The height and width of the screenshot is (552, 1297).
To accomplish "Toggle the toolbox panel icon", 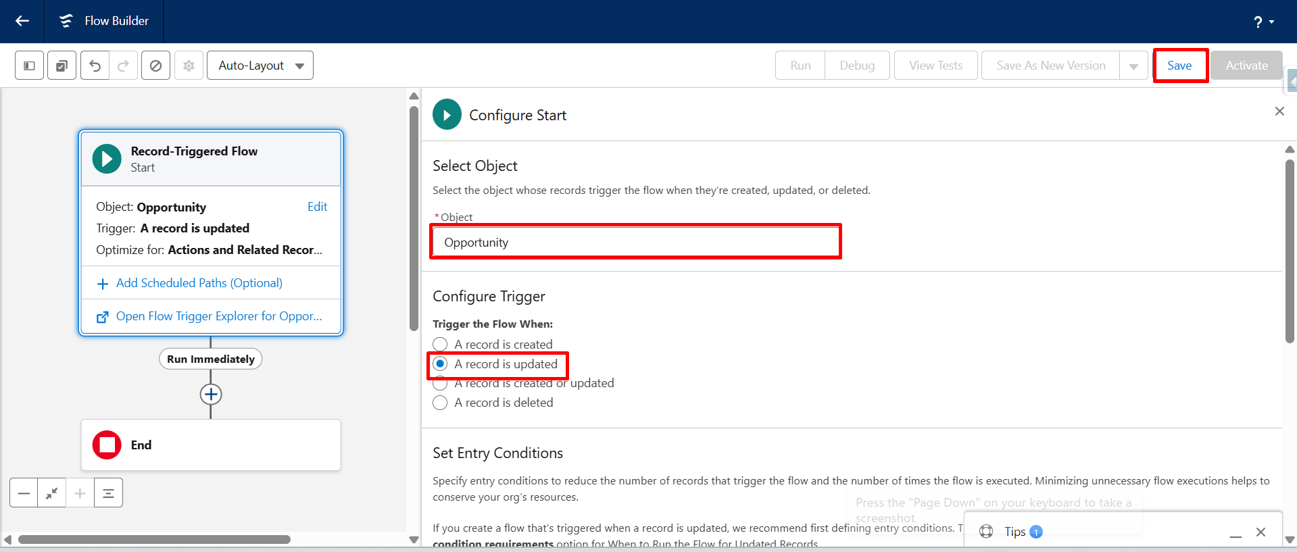I will 29,66.
